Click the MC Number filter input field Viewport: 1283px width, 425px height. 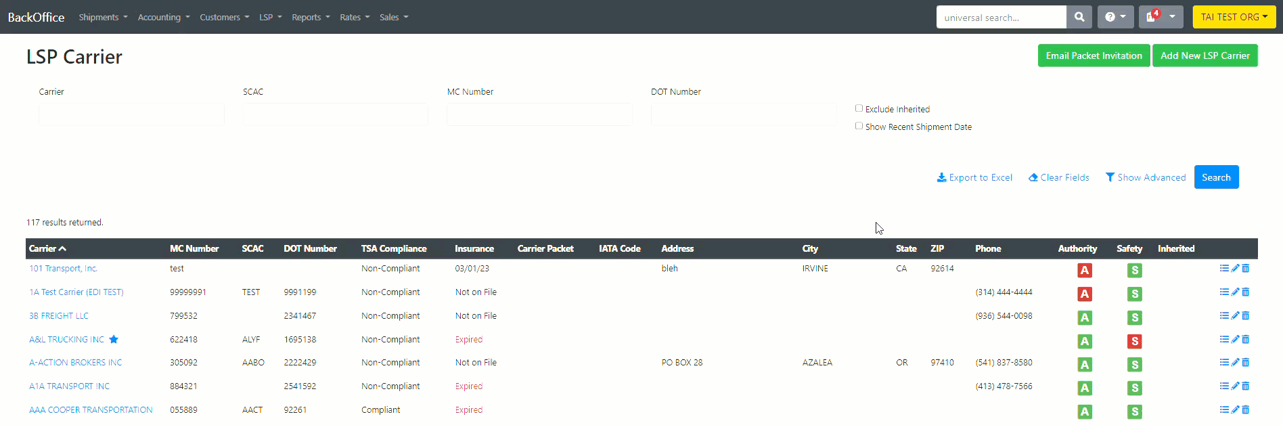(x=539, y=114)
